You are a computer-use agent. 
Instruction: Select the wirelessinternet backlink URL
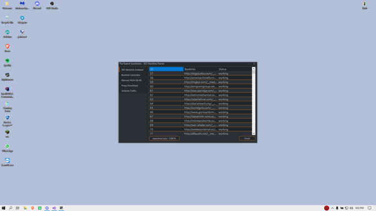coord(200,130)
